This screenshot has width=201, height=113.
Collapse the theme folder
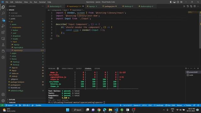(26, 59)
